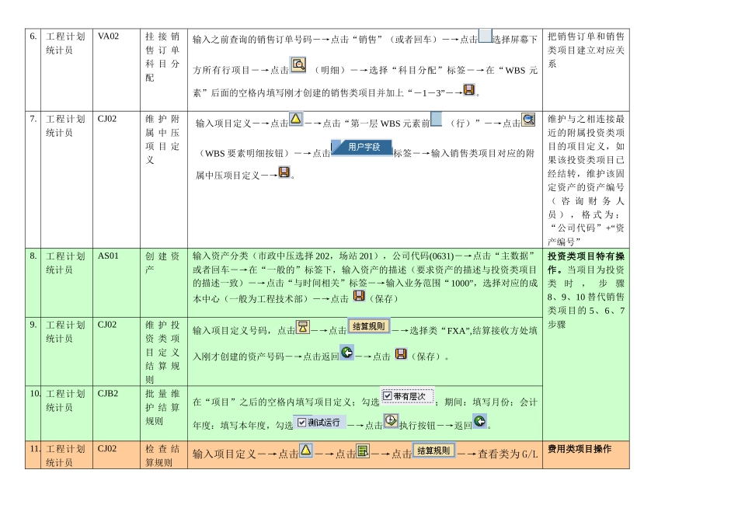Select 检查结算规则 step name cell

(162, 455)
